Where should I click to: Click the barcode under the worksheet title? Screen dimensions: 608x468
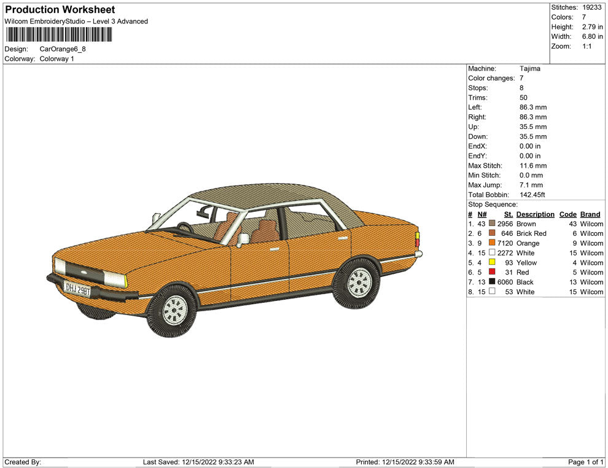(60, 34)
